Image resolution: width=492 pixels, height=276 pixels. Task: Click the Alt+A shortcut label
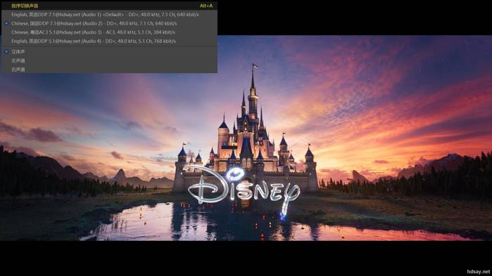pyautogui.click(x=206, y=6)
